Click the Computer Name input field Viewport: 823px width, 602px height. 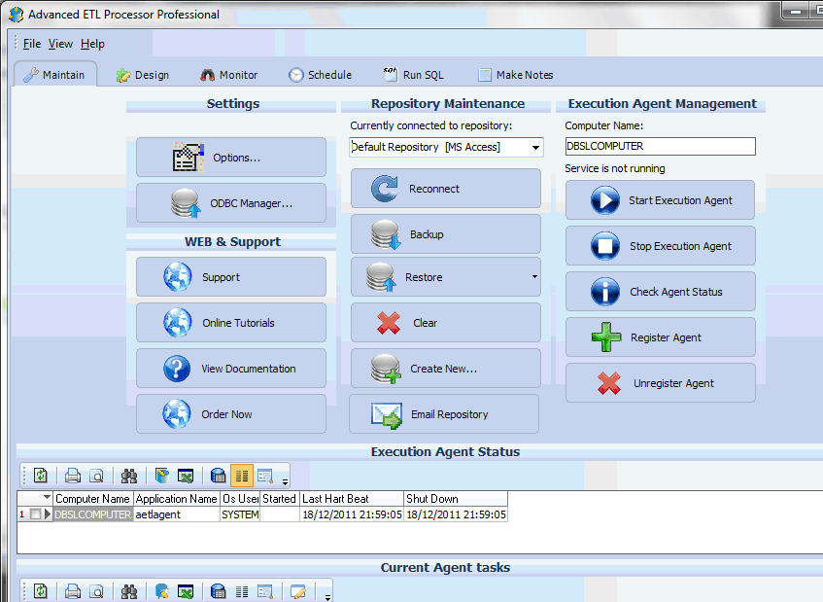[660, 146]
